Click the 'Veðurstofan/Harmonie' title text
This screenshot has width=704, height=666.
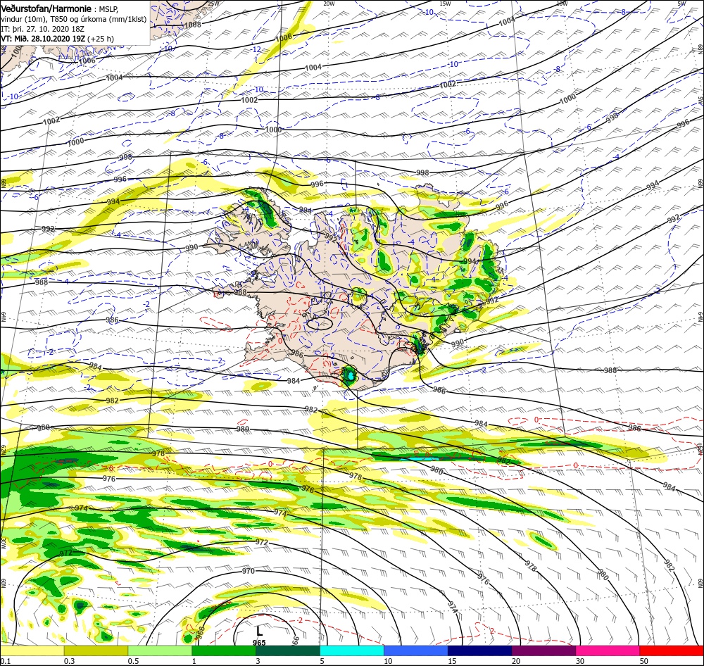pos(46,8)
